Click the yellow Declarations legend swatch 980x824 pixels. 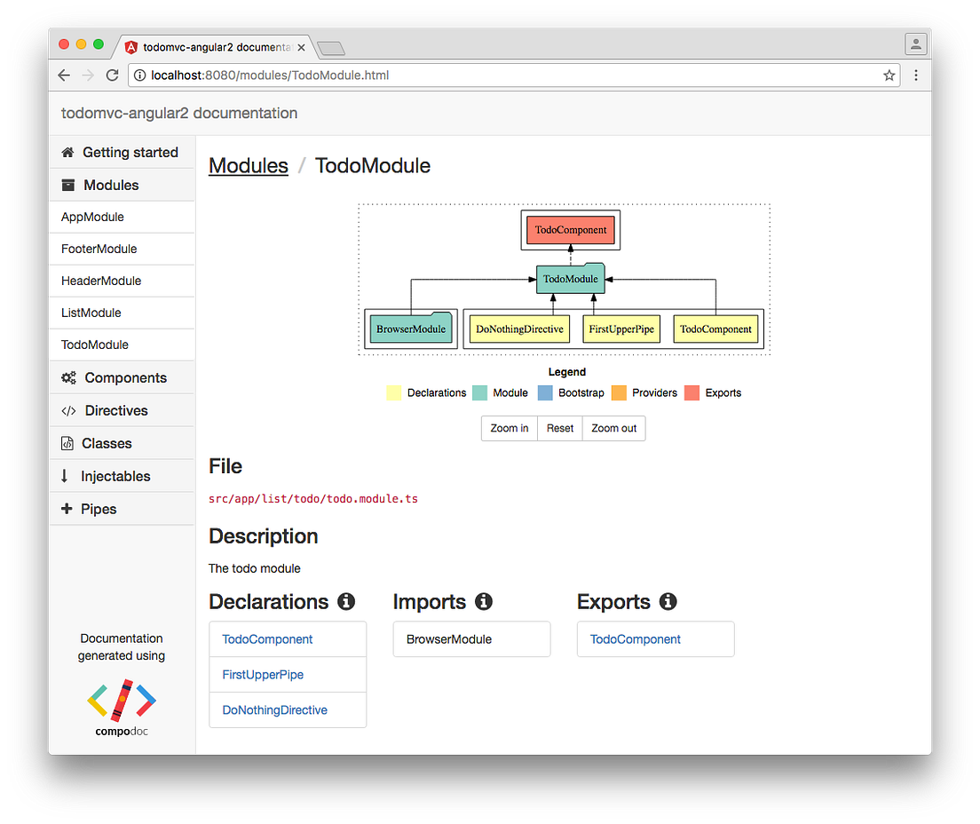[393, 392]
